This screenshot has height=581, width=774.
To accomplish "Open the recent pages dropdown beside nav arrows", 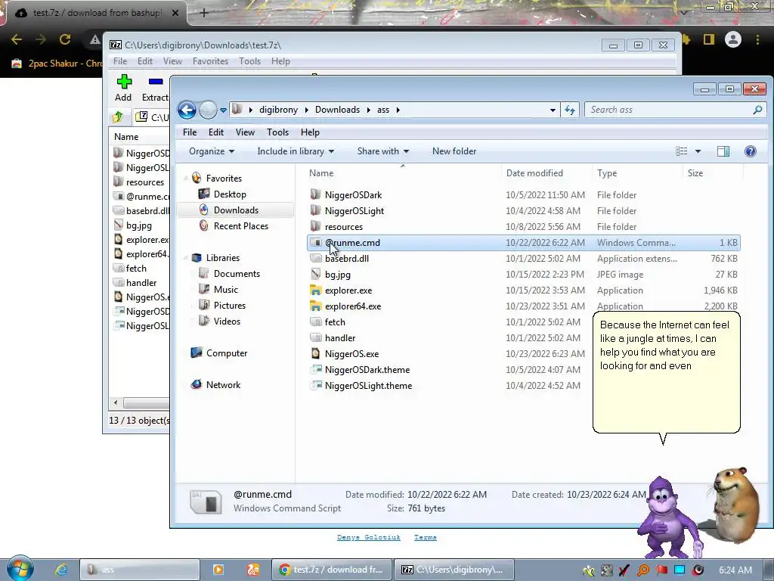I will point(223,110).
